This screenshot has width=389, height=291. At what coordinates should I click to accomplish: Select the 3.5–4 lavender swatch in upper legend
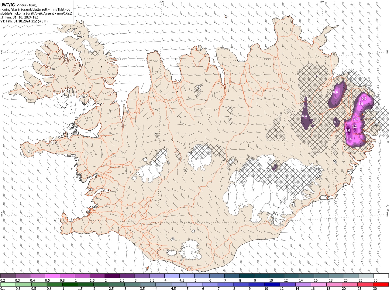(x=157, y=276)
